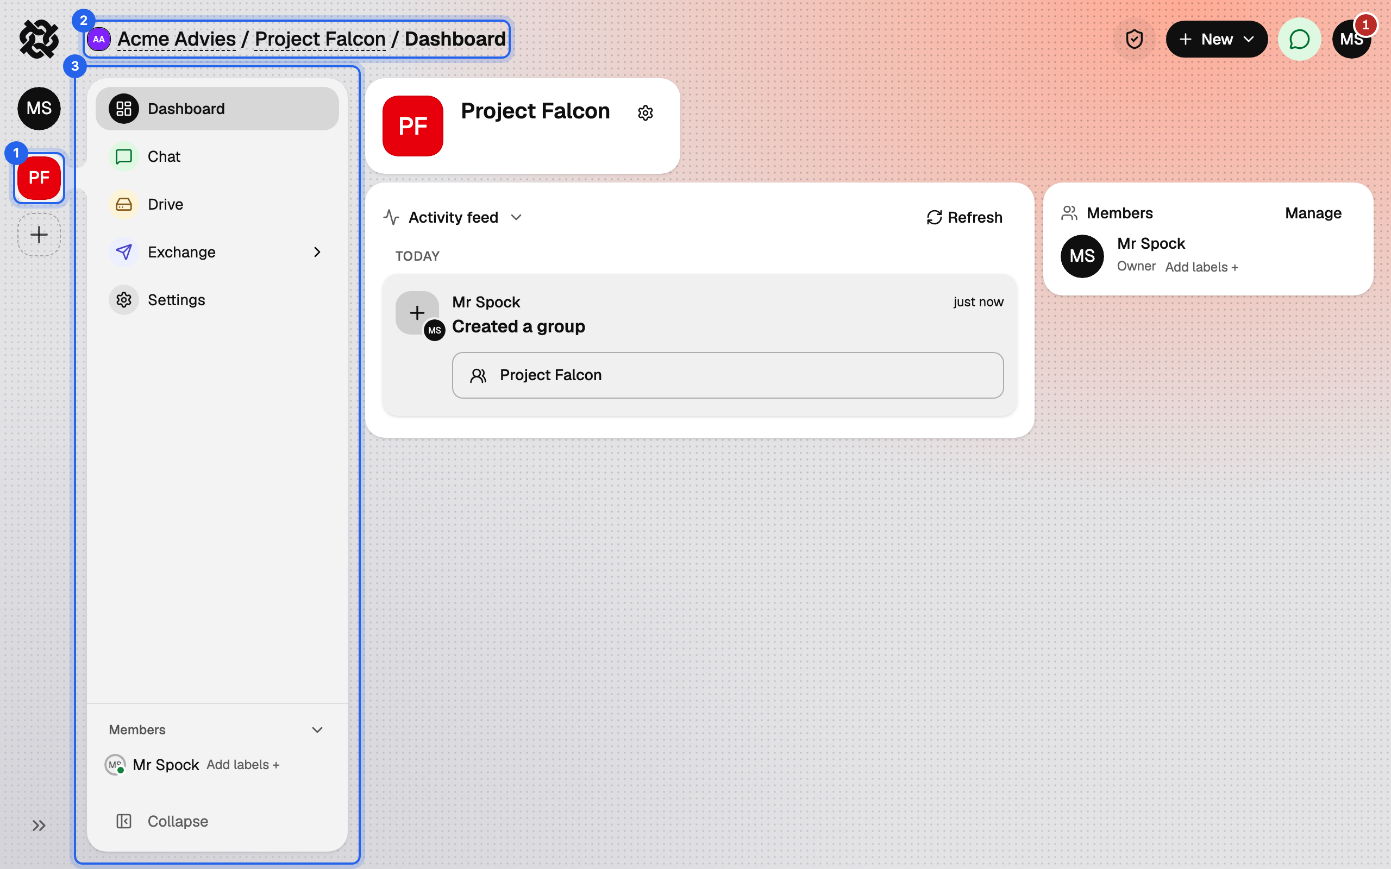
Task: Open the security shield icon in header
Action: tap(1134, 39)
